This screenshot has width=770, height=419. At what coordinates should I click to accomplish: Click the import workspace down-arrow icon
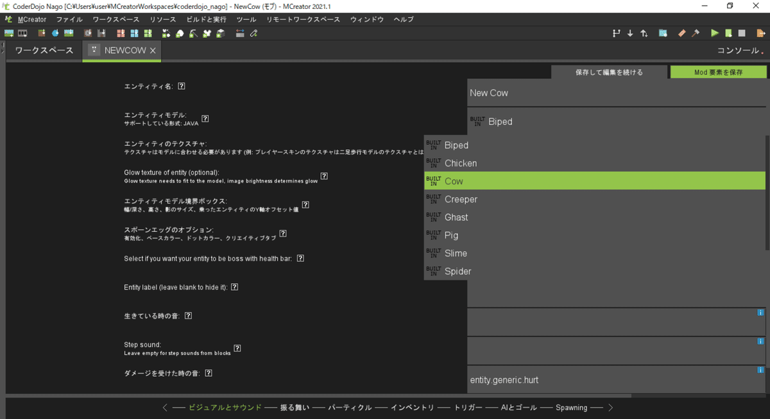(x=631, y=33)
